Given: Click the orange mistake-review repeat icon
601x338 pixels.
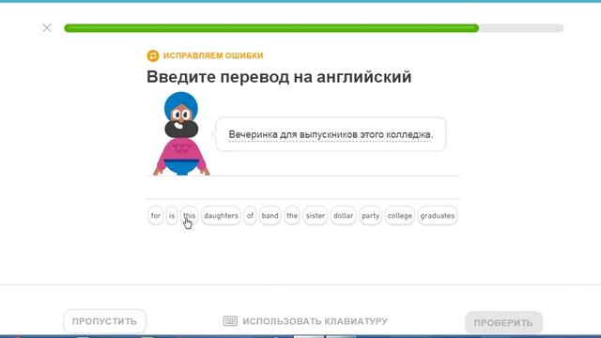Looking at the screenshot, I should tap(153, 55).
